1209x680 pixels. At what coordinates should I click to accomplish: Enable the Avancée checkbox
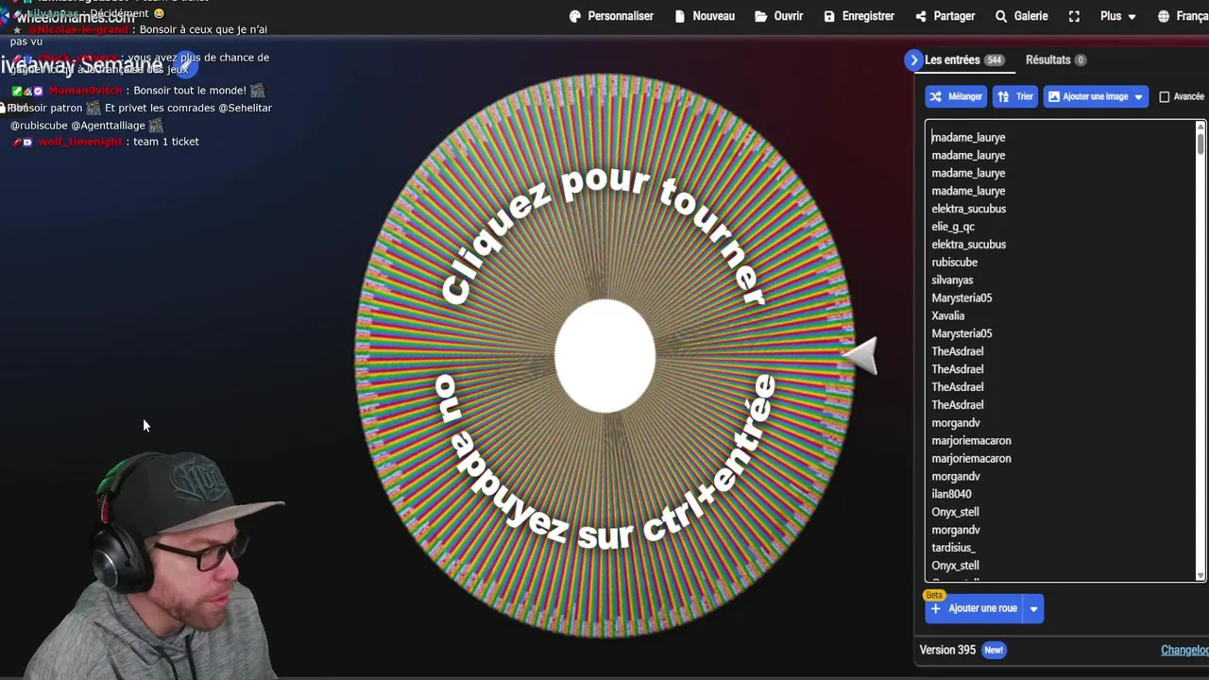pyautogui.click(x=1164, y=96)
